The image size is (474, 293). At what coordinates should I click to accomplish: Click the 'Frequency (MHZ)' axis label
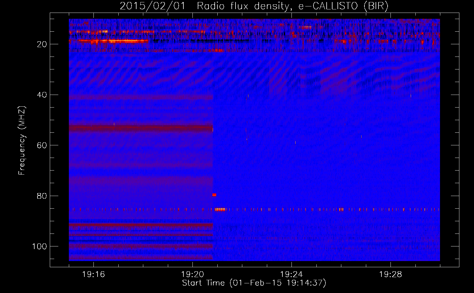click(x=22, y=141)
